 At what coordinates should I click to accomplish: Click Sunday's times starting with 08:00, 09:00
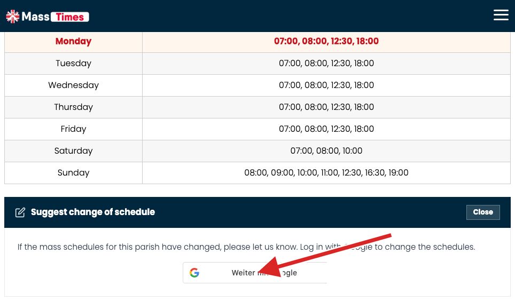pos(326,173)
